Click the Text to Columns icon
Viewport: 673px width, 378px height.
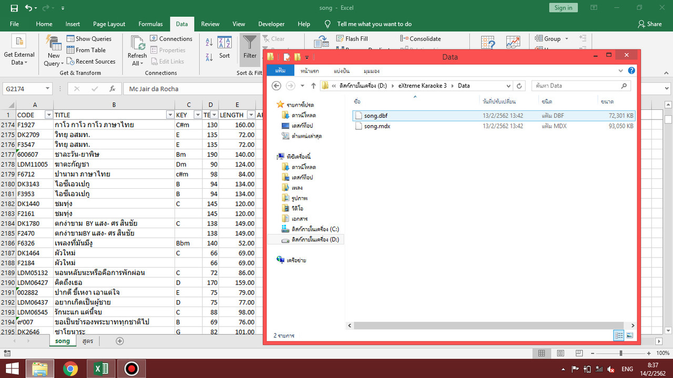coord(321,42)
